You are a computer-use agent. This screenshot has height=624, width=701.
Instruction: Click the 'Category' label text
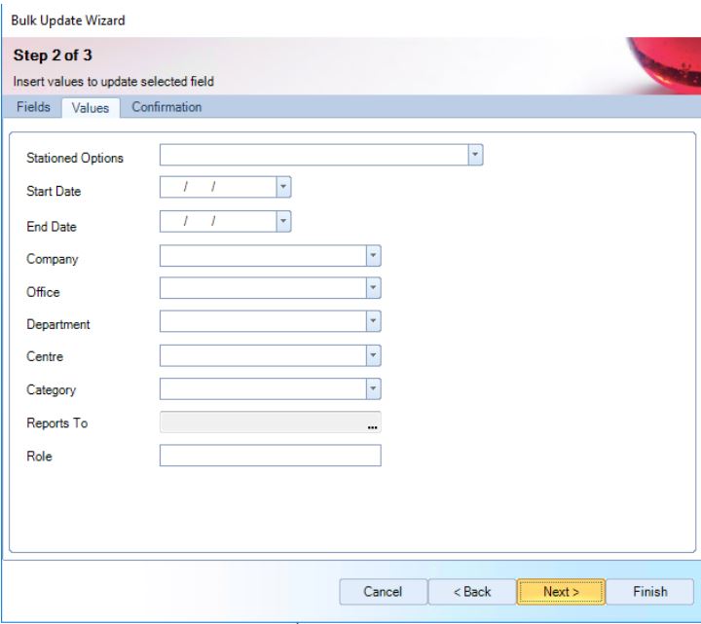click(x=51, y=390)
